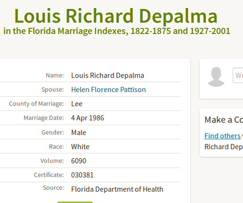Image resolution: width=243 pixels, height=203 pixels.
Task: Click the marriage date 4 Apr 1986
Action: click(88, 118)
